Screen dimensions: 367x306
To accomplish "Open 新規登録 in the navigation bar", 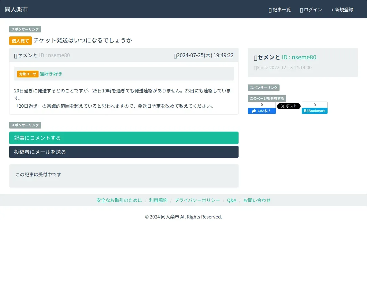I will click(342, 10).
